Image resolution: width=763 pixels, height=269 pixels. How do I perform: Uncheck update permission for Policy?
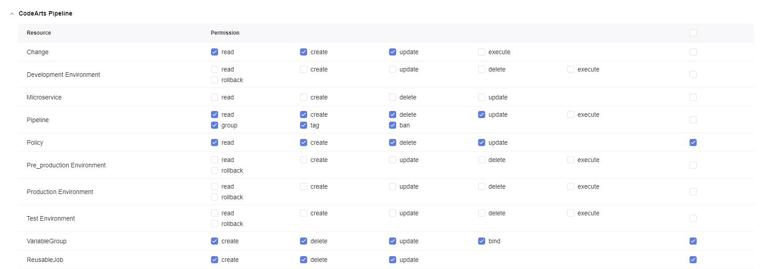482,142
